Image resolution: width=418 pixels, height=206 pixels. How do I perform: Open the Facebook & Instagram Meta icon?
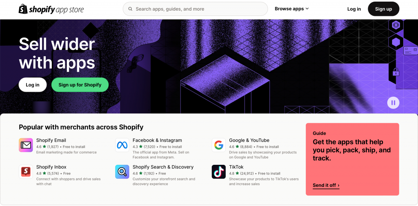(122, 145)
